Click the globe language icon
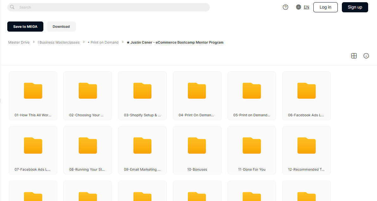377x201 pixels. pos(298,7)
